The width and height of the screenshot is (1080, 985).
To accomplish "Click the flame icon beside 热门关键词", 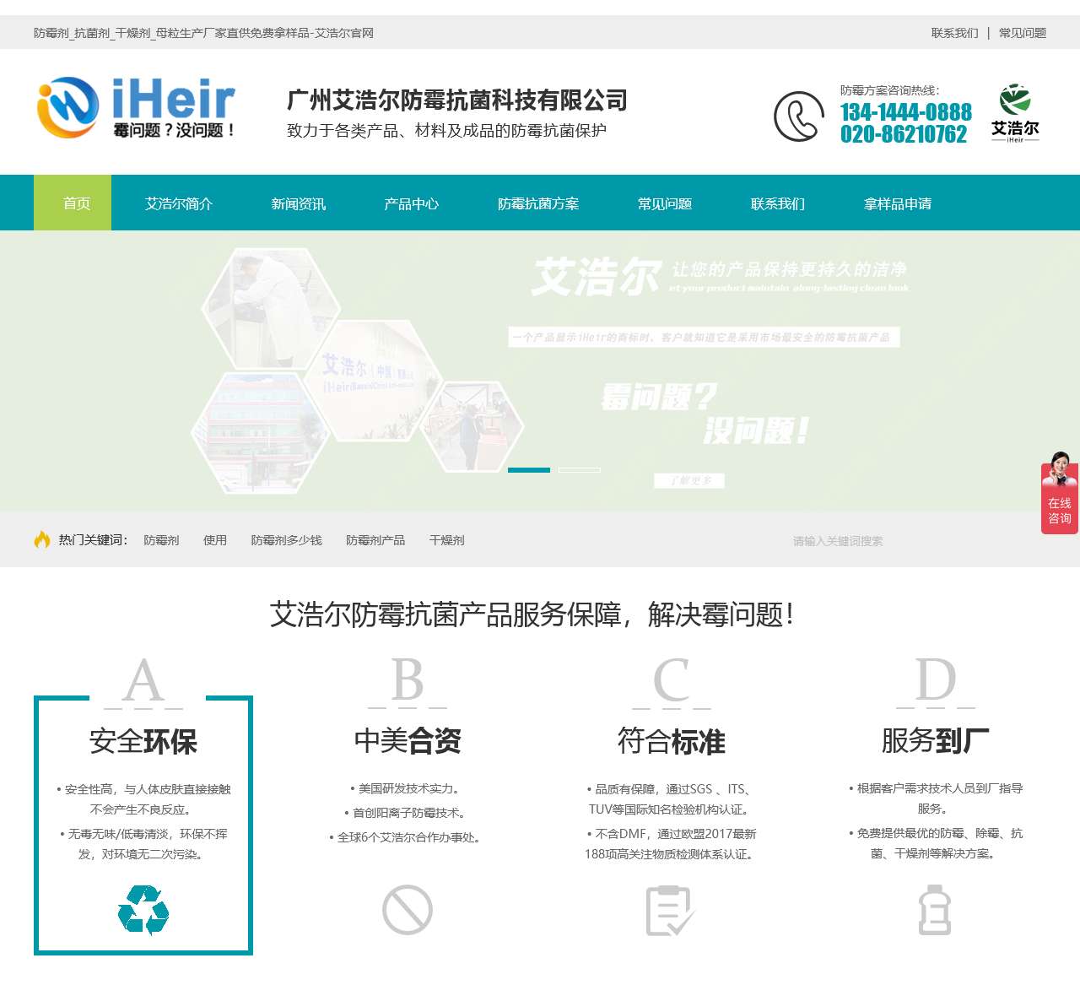I will pyautogui.click(x=42, y=539).
